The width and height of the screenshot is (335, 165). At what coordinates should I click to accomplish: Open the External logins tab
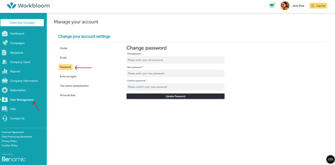pos(68,77)
